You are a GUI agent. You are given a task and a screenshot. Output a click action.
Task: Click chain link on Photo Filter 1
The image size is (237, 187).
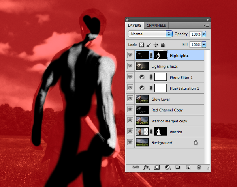151,77
